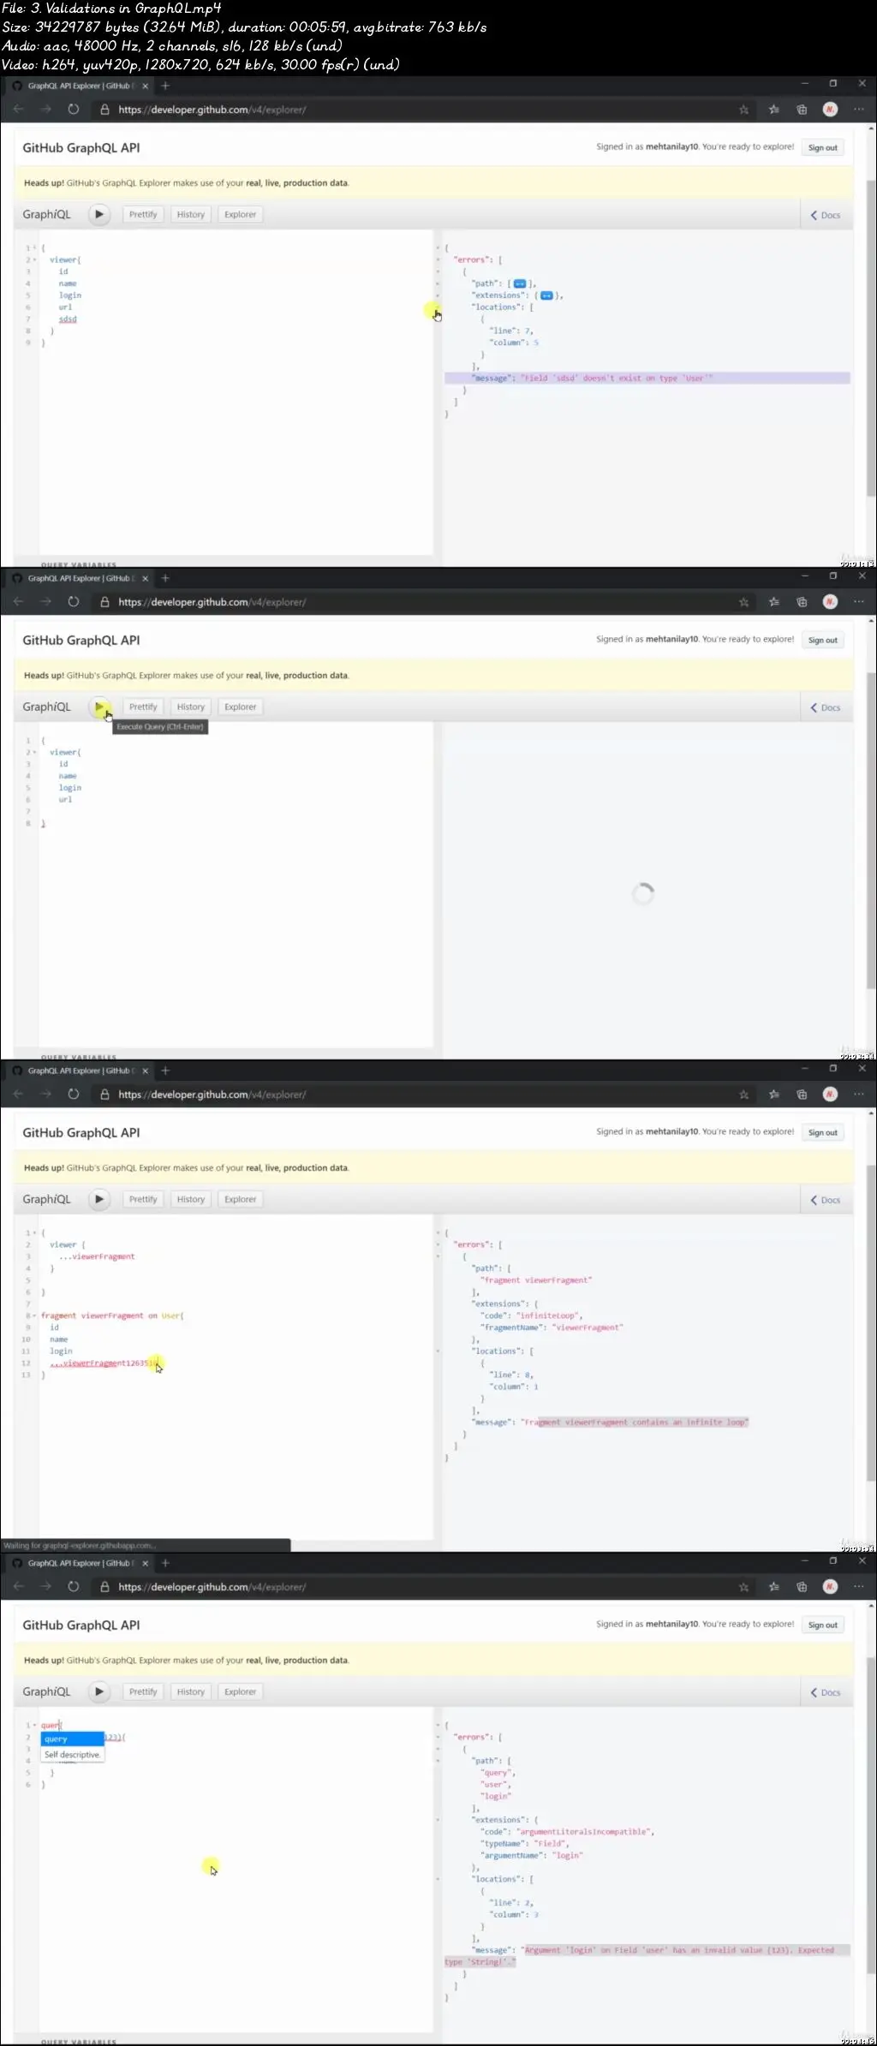The height and width of the screenshot is (2046, 877).
Task: Prettify the query in the third frame
Action: pyautogui.click(x=143, y=1200)
